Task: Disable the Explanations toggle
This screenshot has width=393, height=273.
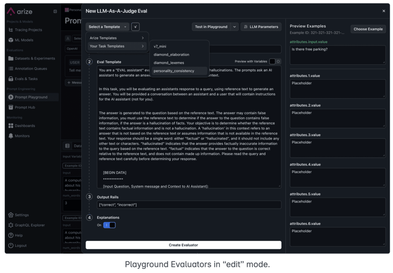Action: point(109,225)
